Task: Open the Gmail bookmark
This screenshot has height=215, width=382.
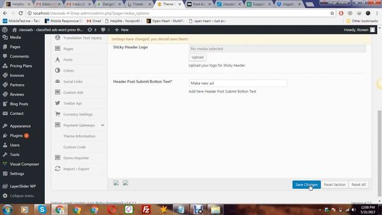Action: pos(94,21)
